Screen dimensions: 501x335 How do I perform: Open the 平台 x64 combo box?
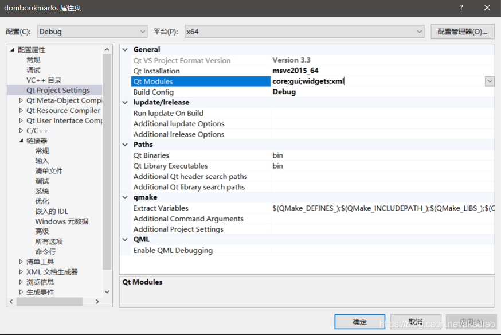[304, 32]
